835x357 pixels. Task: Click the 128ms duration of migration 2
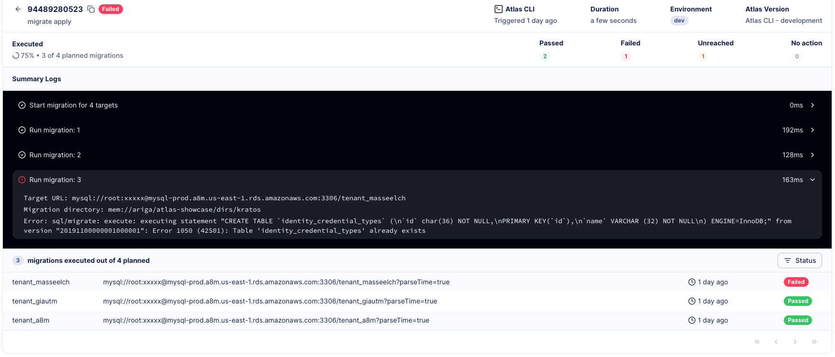(x=792, y=155)
